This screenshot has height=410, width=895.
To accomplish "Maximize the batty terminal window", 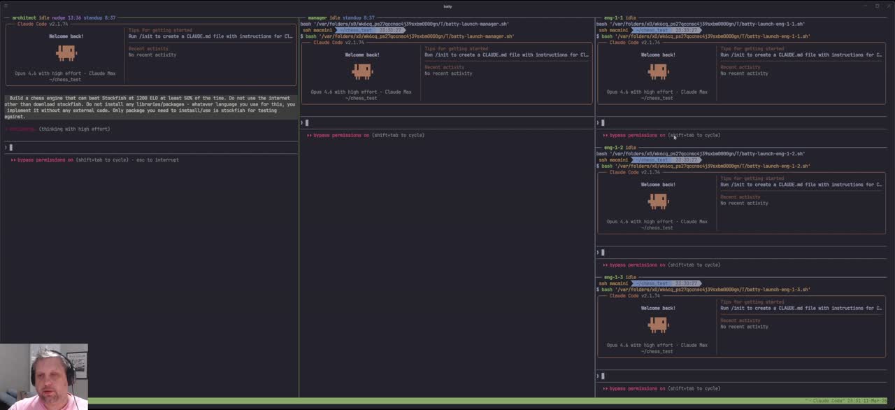I will pos(877,6).
